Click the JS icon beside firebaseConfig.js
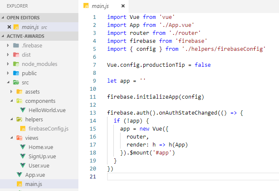 23,128
